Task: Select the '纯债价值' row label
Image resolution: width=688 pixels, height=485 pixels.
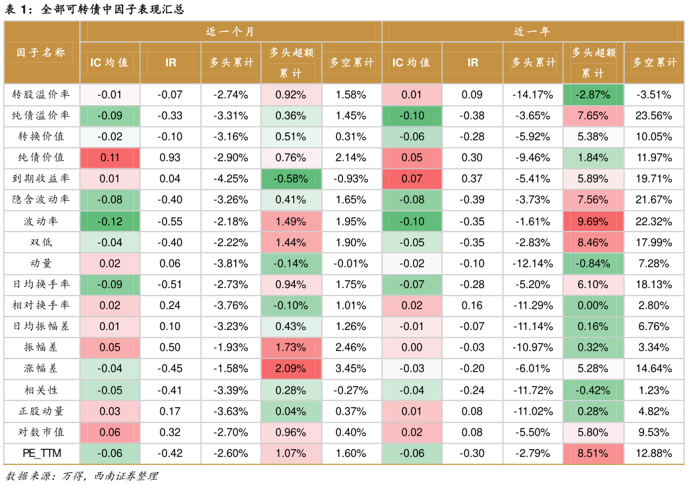Action: pyautogui.click(x=41, y=157)
